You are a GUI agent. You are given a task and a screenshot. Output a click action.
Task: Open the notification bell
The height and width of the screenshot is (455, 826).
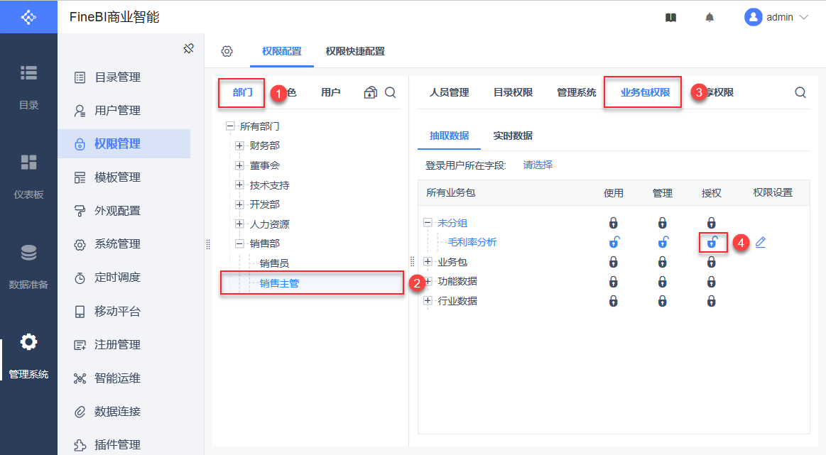click(710, 18)
